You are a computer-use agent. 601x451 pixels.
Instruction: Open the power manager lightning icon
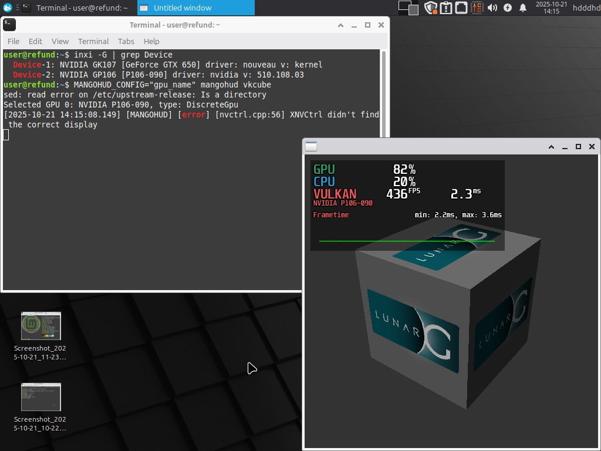click(x=508, y=8)
